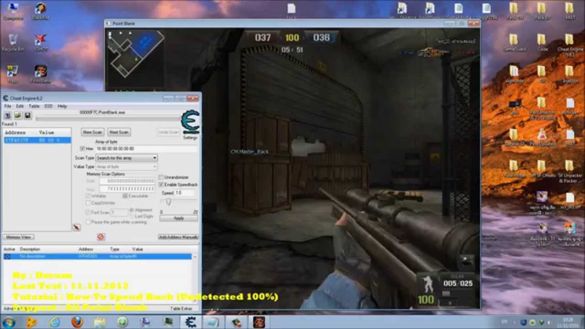Click the New Scan button

coord(93,132)
